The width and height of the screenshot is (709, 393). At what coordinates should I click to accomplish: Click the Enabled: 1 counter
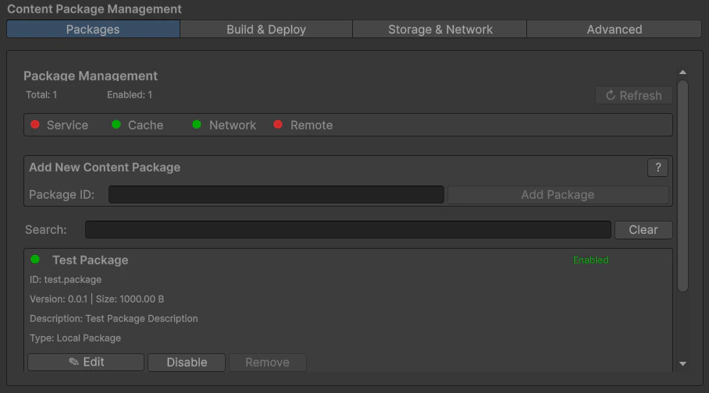130,95
